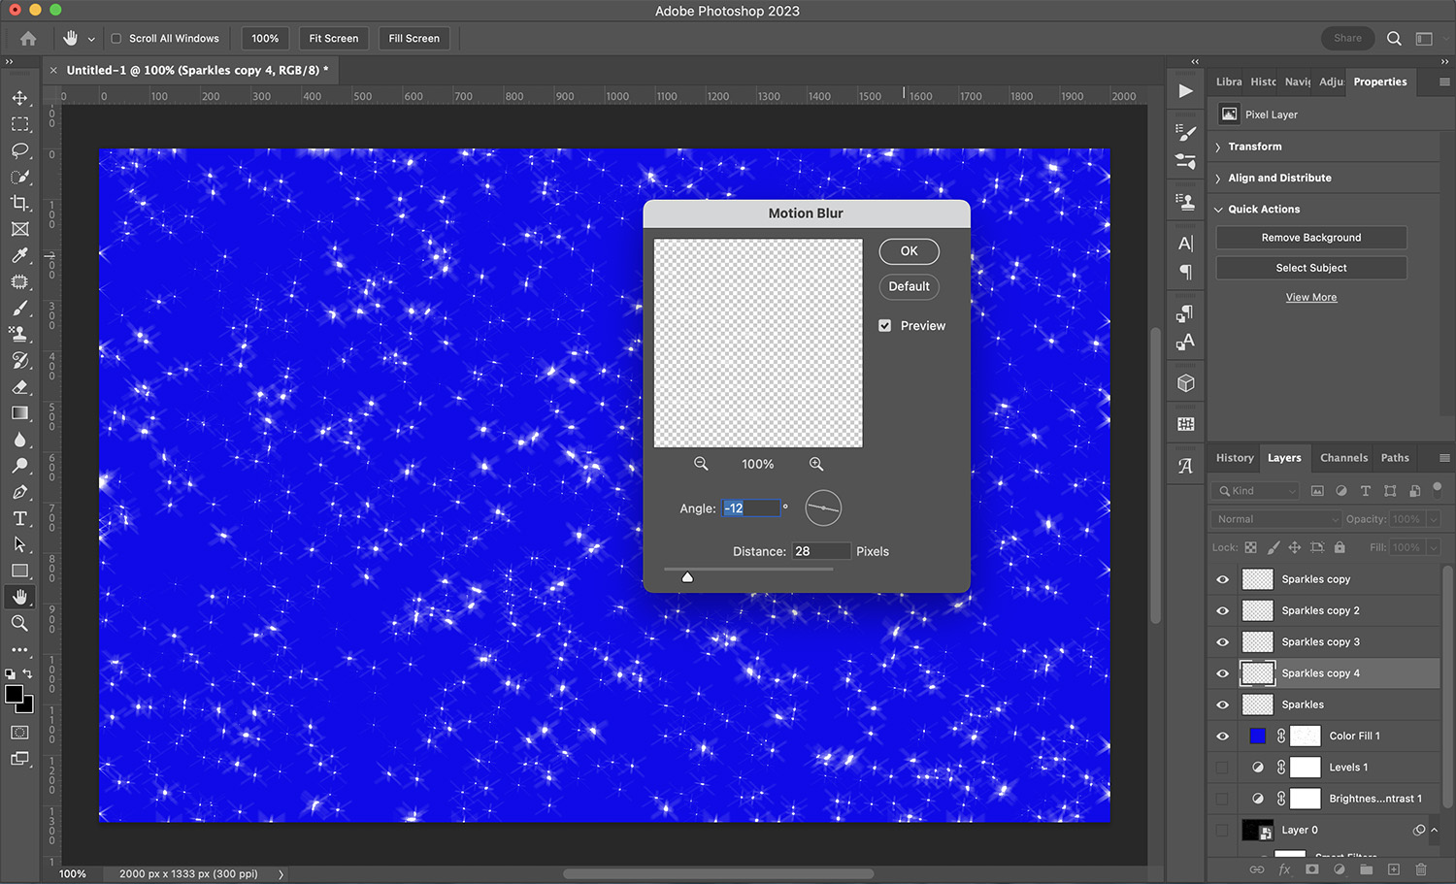
Task: Click Default button in Motion Blur
Action: tap(909, 286)
